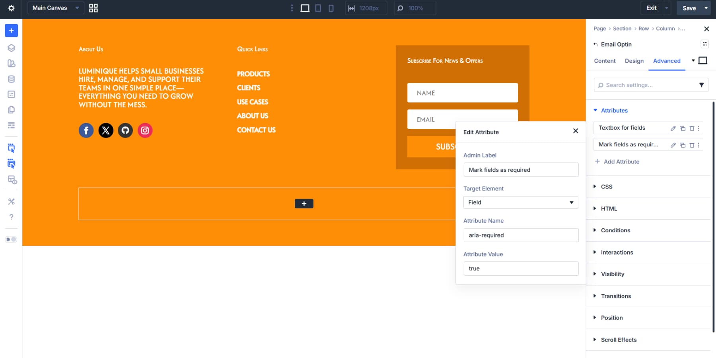716x358 pixels.
Task: Select desktop viewport size icon
Action: [x=305, y=8]
